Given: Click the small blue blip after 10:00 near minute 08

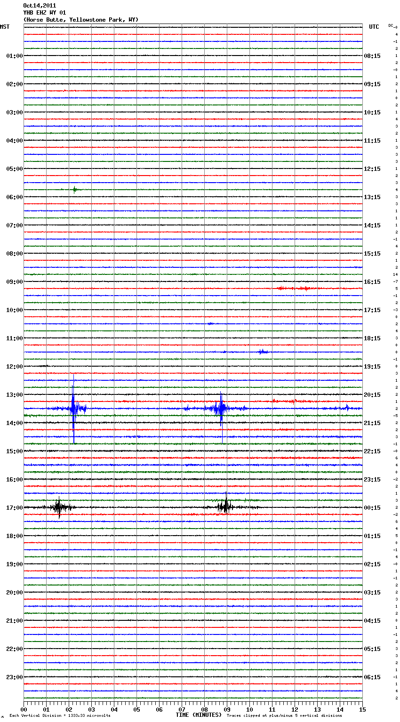Looking at the screenshot, I should 210,323.
